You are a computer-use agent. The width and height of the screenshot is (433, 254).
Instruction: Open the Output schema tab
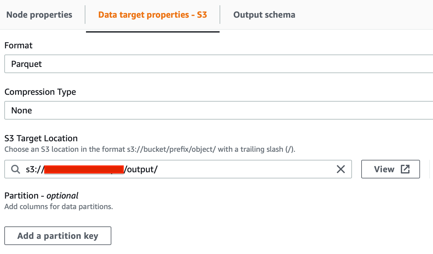pos(264,15)
